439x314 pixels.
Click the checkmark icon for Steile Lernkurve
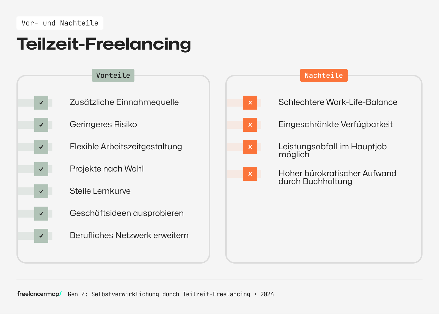[x=41, y=192]
